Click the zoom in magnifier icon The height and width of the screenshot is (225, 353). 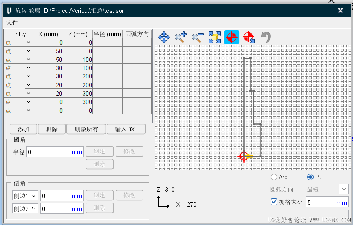(181, 37)
